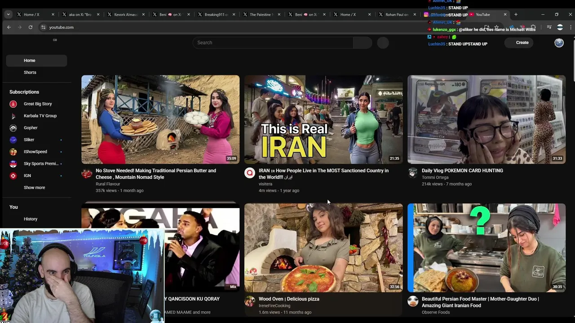
Task: Open Observe Foods channel link
Action: [436, 312]
